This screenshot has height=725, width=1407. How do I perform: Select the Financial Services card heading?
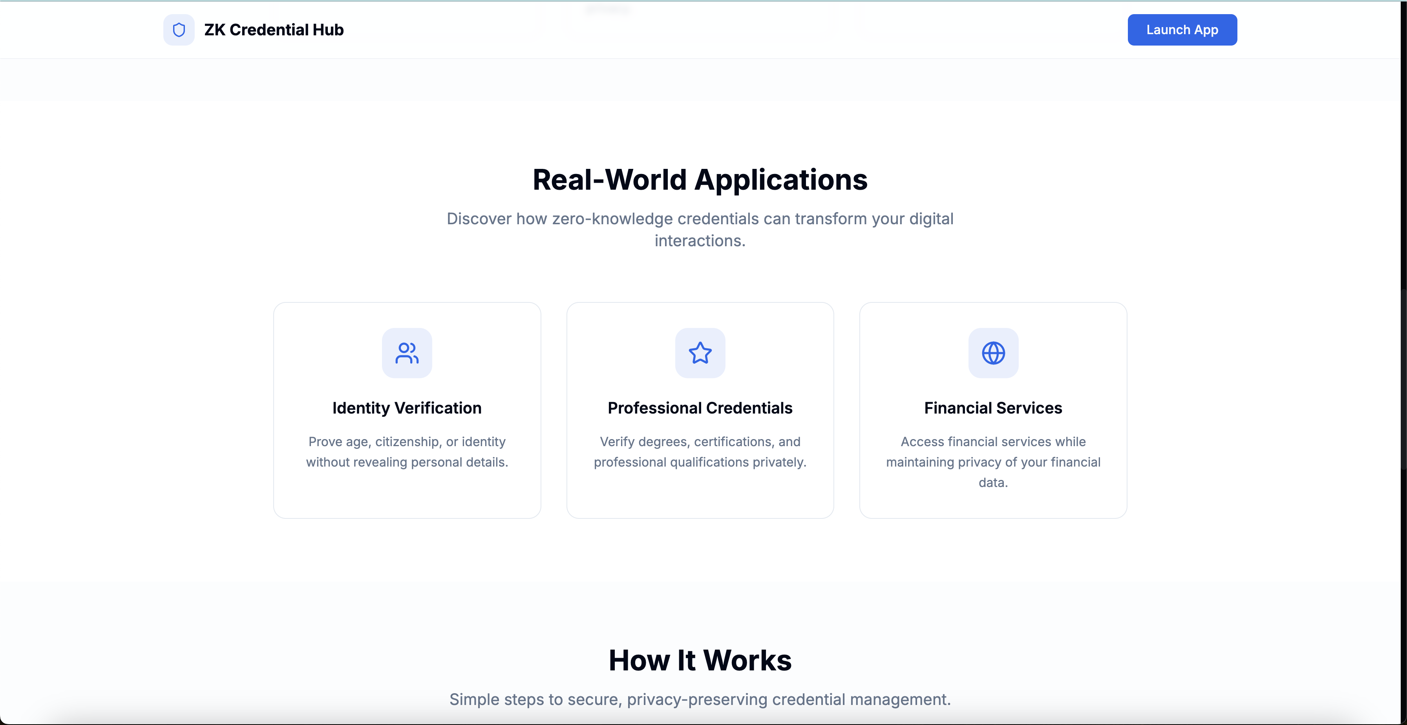993,408
